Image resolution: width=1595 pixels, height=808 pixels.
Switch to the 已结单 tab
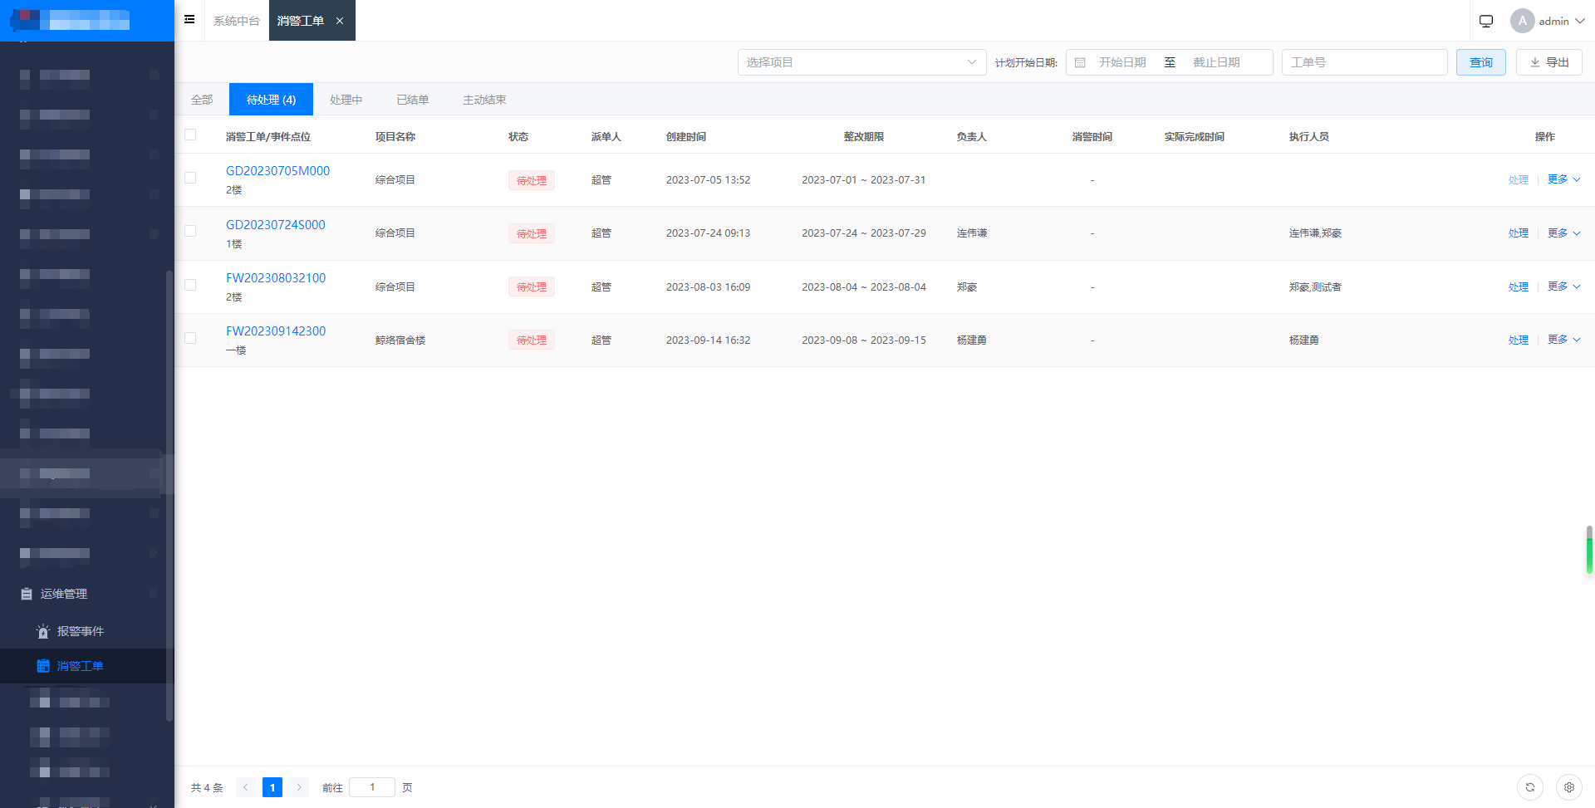click(x=413, y=100)
